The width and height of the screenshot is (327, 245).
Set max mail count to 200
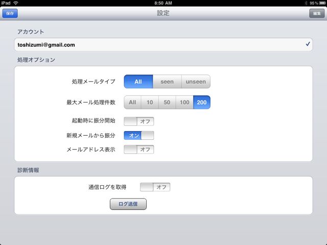click(202, 102)
